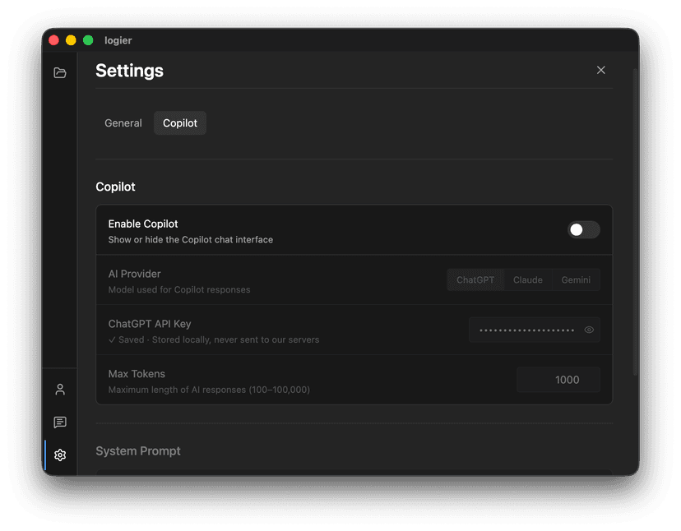Close the Settings panel with X
Viewport: 681px width, 531px height.
click(x=600, y=70)
